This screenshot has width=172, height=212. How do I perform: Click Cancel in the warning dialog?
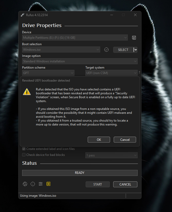click(x=125, y=140)
